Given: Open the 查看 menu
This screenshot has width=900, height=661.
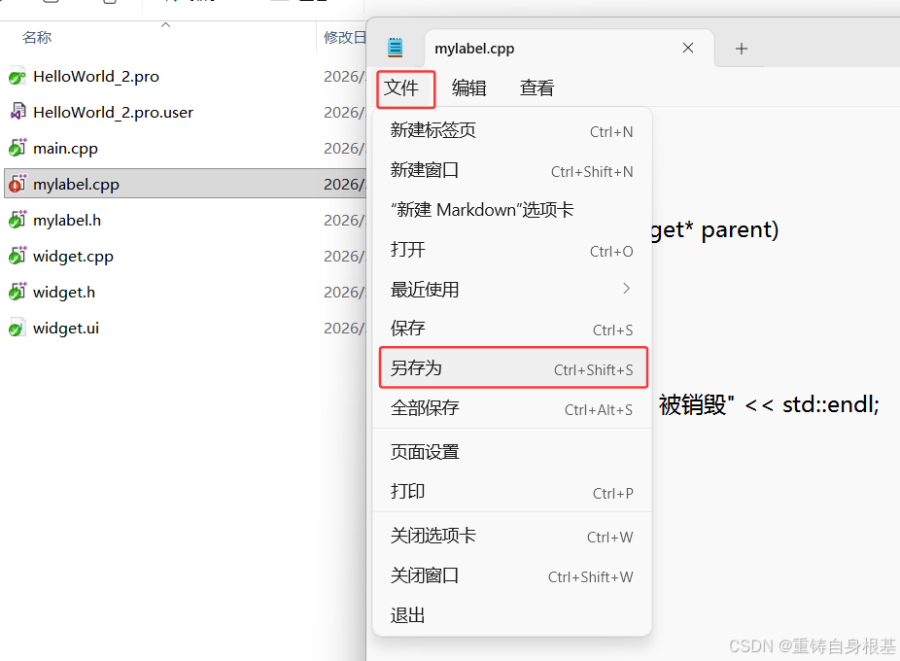Looking at the screenshot, I should (x=537, y=87).
